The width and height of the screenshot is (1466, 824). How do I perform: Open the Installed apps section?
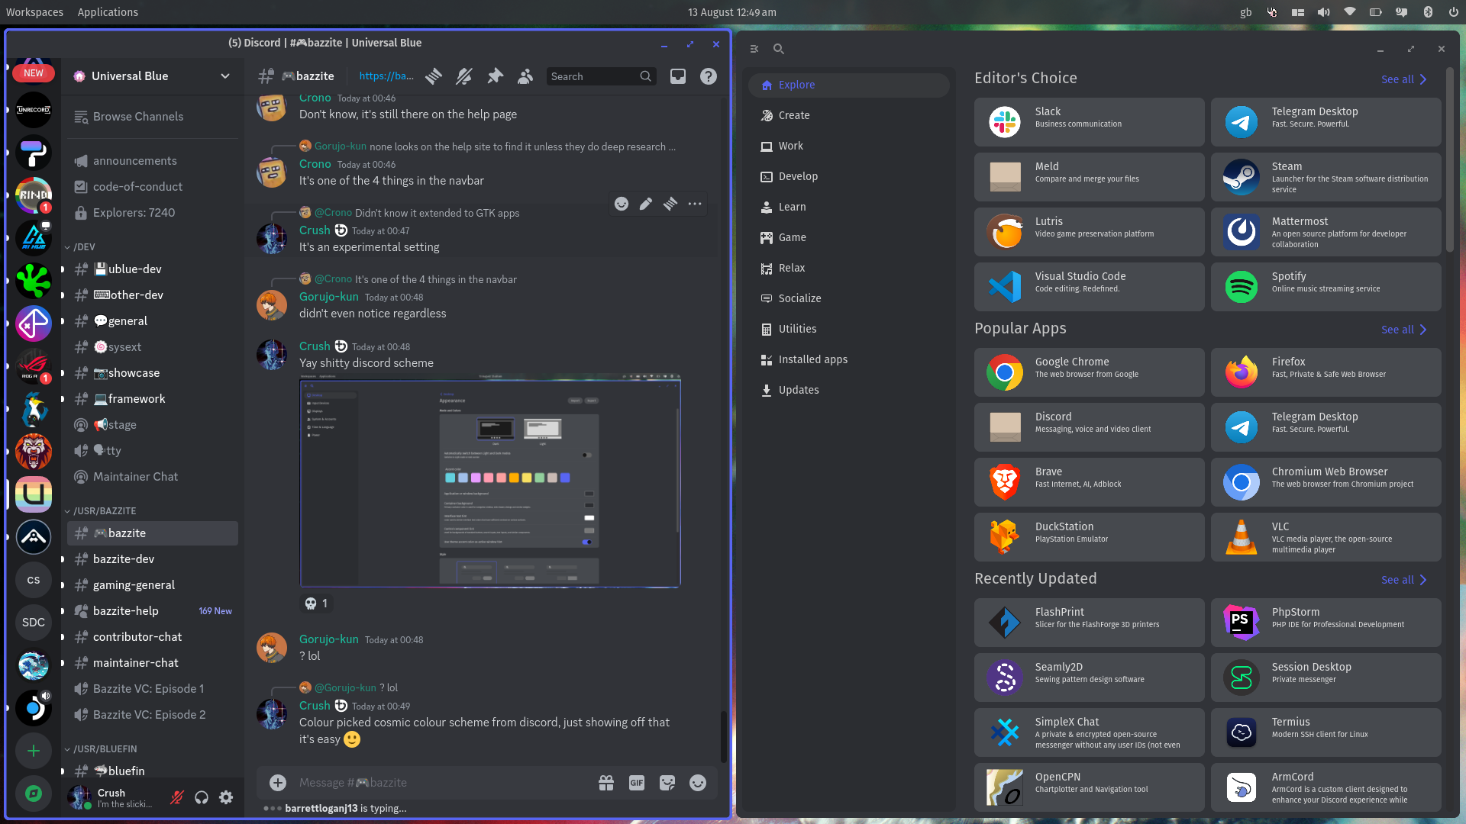tap(812, 359)
